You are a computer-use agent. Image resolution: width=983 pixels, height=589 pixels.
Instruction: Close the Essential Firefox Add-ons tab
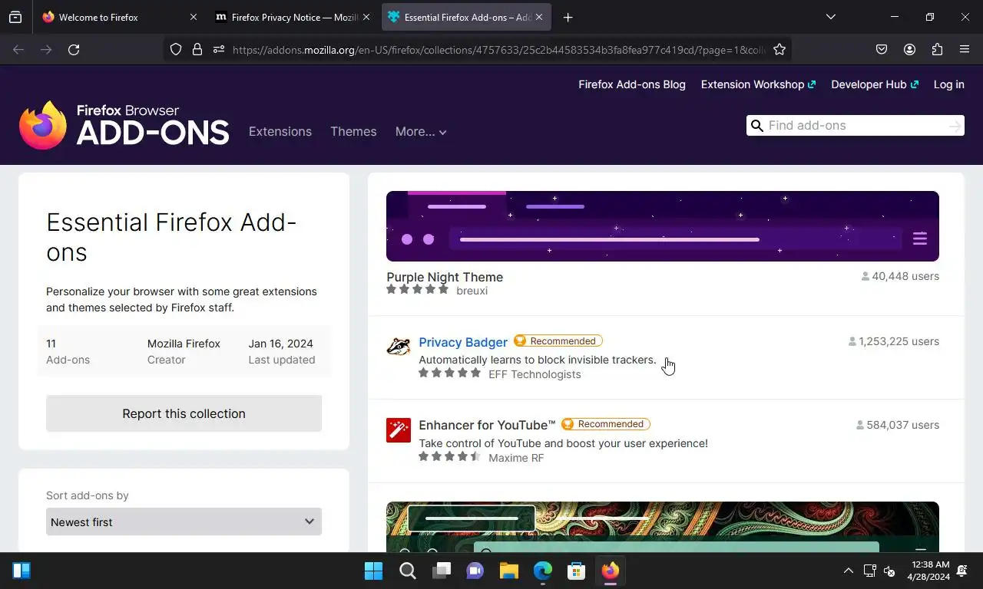tap(538, 17)
